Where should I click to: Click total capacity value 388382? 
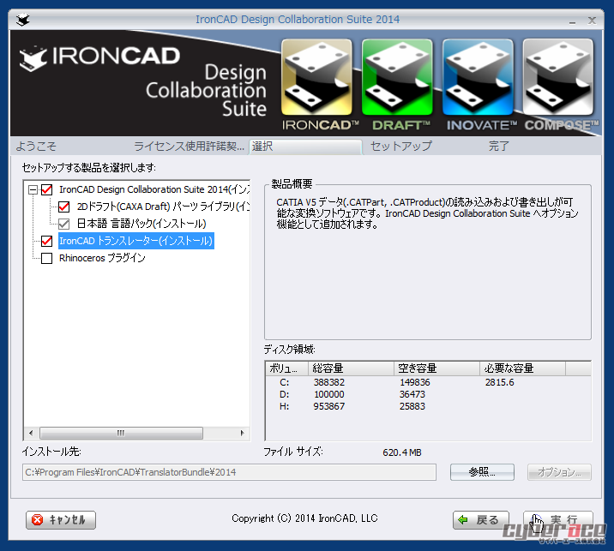(329, 382)
